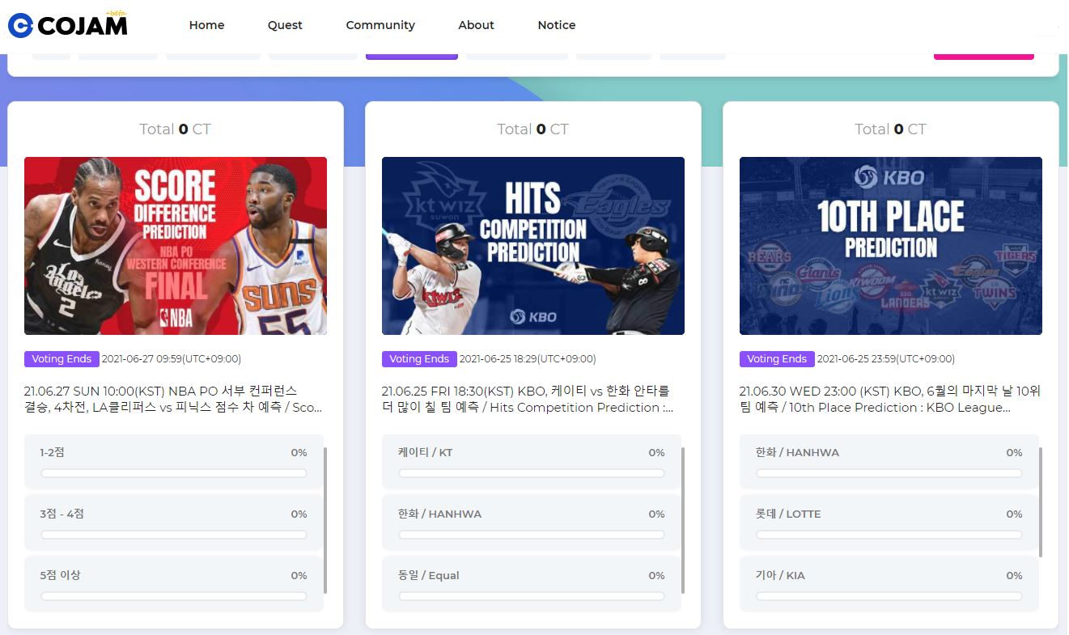Click the 2021-06-25 18:29 voting end date
The height and width of the screenshot is (635, 1069).
(x=528, y=359)
